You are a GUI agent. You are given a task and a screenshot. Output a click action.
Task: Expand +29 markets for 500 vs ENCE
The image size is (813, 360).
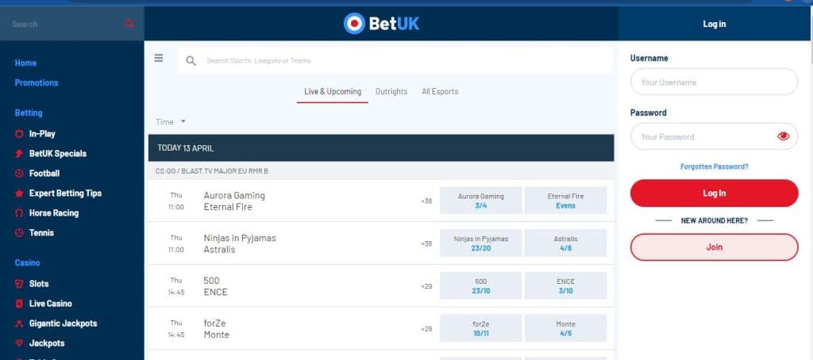click(426, 286)
